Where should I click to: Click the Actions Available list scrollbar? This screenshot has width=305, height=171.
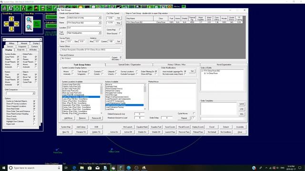click(145, 97)
